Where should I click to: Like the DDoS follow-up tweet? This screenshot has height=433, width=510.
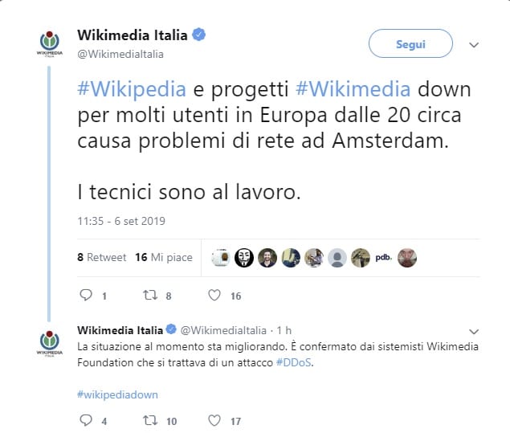[214, 420]
